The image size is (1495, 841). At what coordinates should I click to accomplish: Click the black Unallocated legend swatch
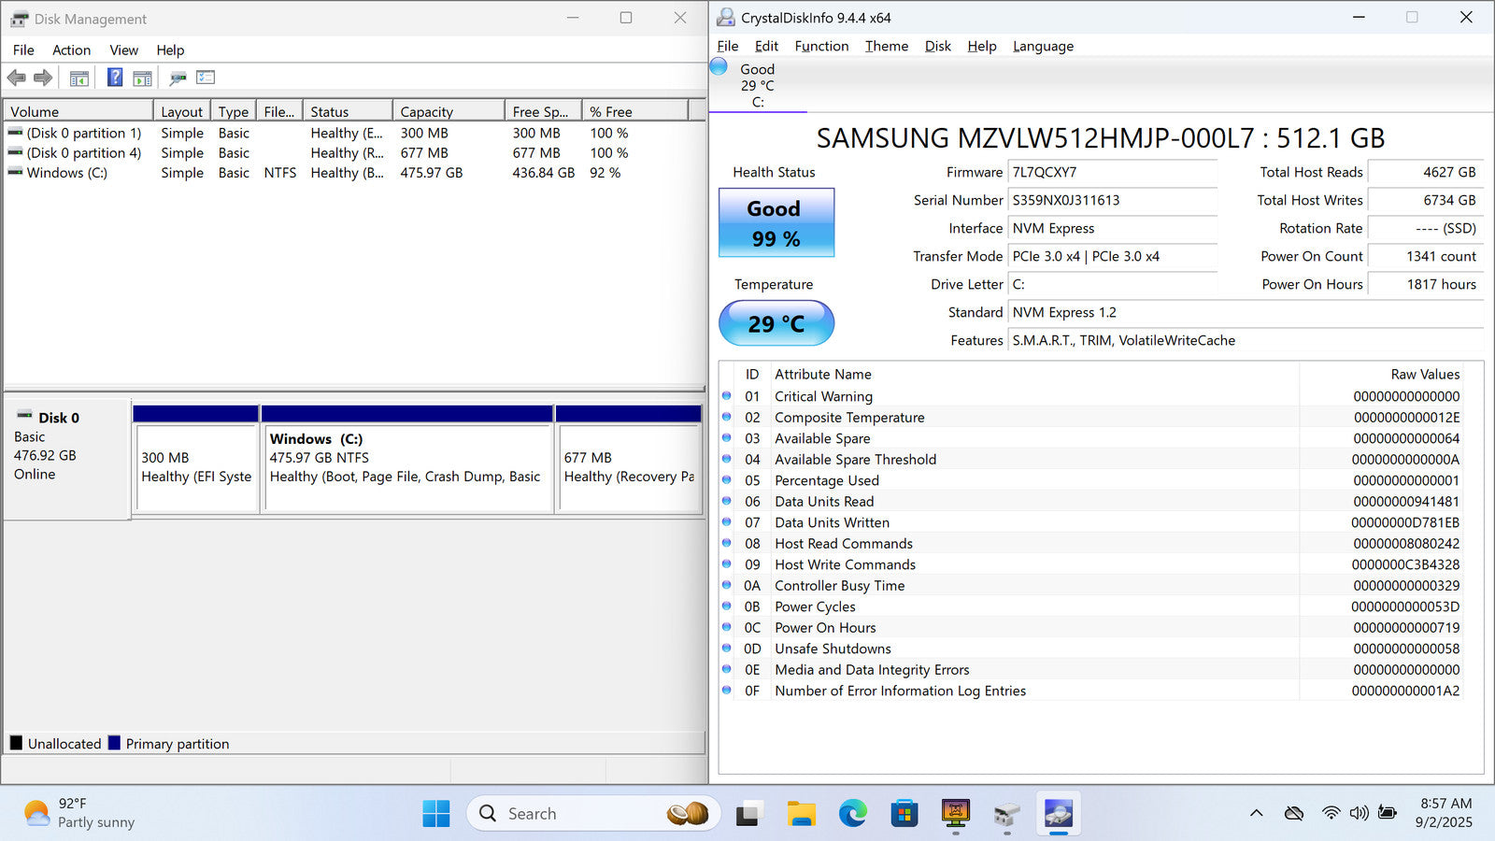point(16,743)
